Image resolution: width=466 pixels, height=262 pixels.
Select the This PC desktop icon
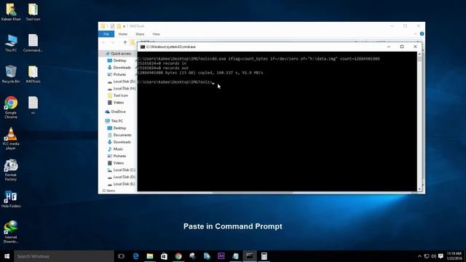coord(11,43)
